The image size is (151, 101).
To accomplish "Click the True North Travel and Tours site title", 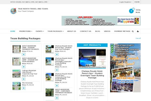I will 33,9.
